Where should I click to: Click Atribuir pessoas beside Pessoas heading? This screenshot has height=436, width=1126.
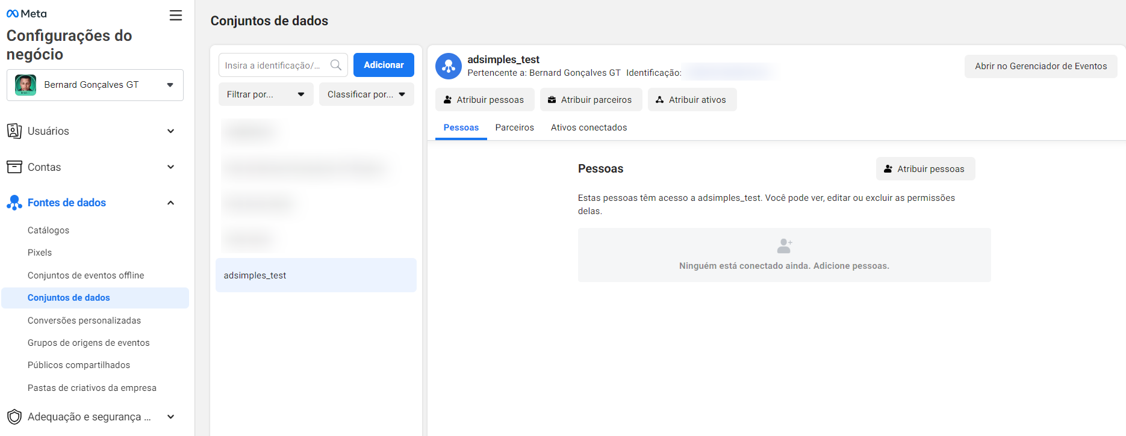(925, 169)
